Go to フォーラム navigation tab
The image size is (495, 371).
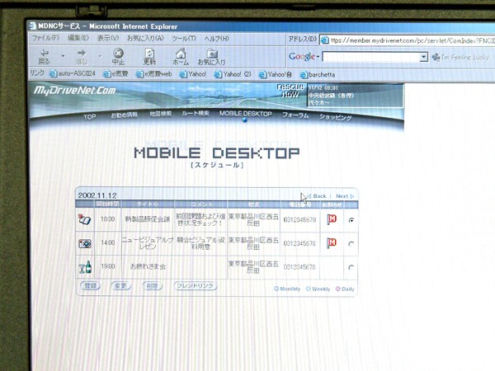pyautogui.click(x=295, y=115)
